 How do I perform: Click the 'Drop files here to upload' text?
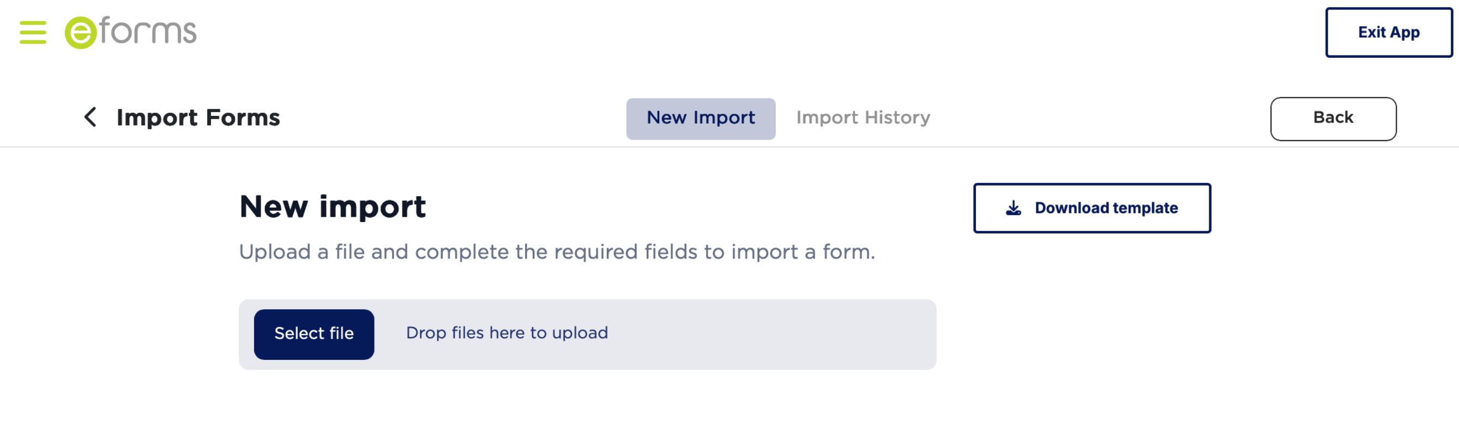pyautogui.click(x=507, y=333)
